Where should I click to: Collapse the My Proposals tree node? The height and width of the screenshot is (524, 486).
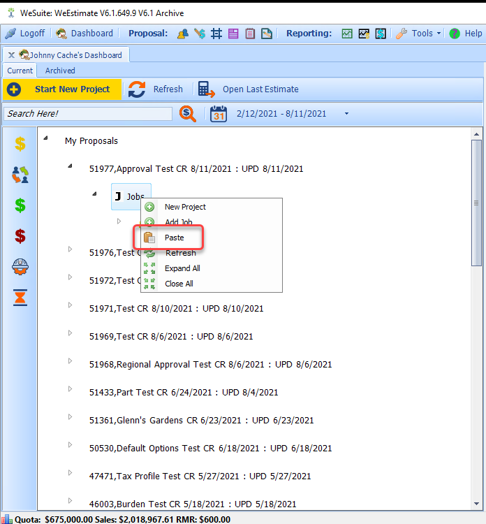point(46,138)
